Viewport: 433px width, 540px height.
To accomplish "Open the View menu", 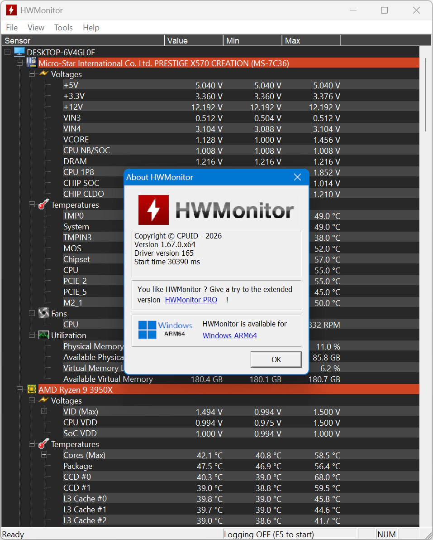I will coord(36,28).
